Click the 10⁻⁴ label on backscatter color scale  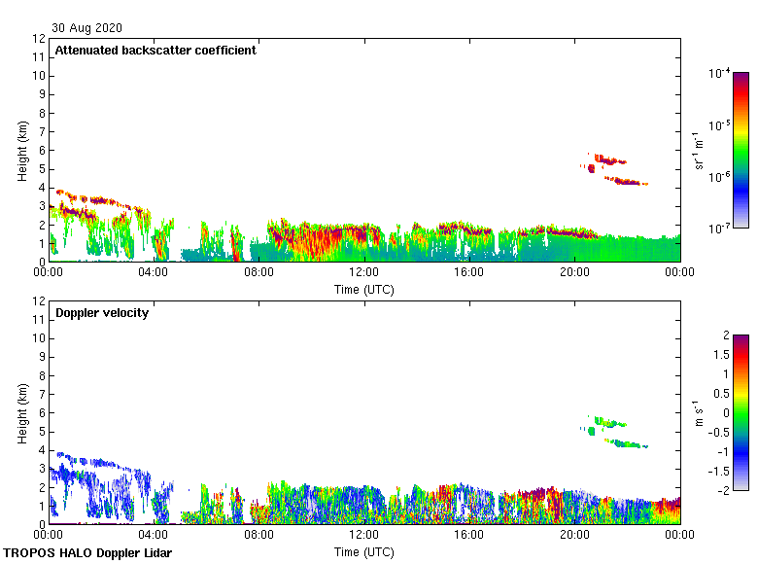(720, 74)
